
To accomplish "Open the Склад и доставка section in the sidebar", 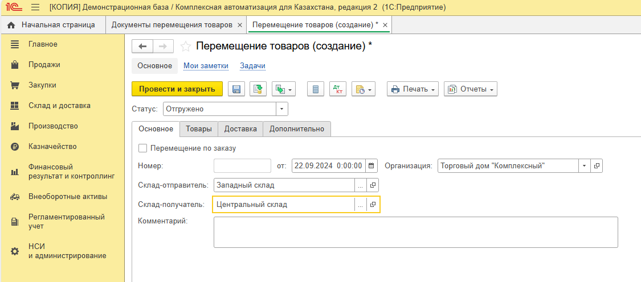I will click(59, 106).
